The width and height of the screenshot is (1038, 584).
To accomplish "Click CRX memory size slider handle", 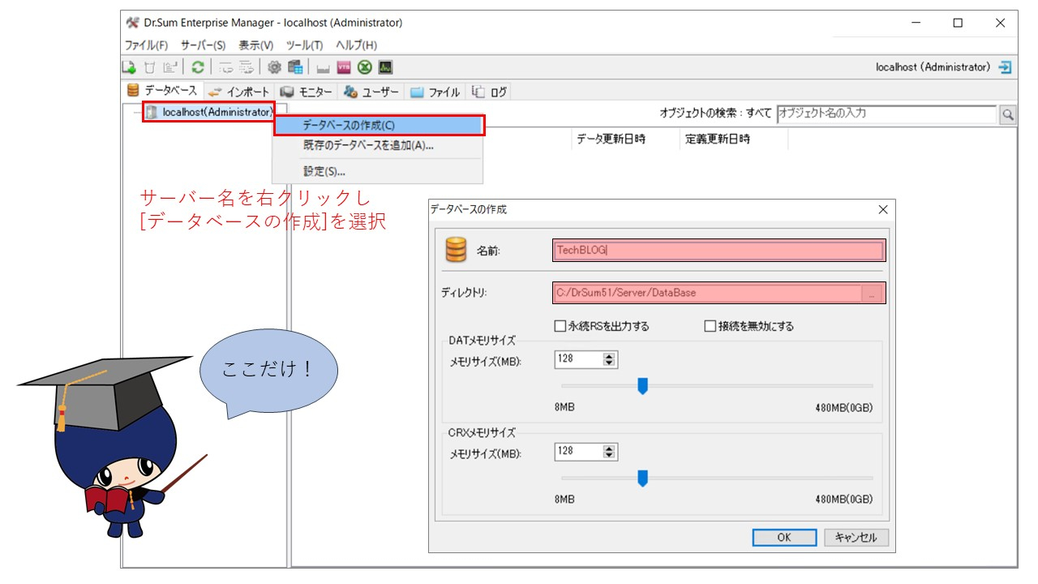I will tap(643, 479).
